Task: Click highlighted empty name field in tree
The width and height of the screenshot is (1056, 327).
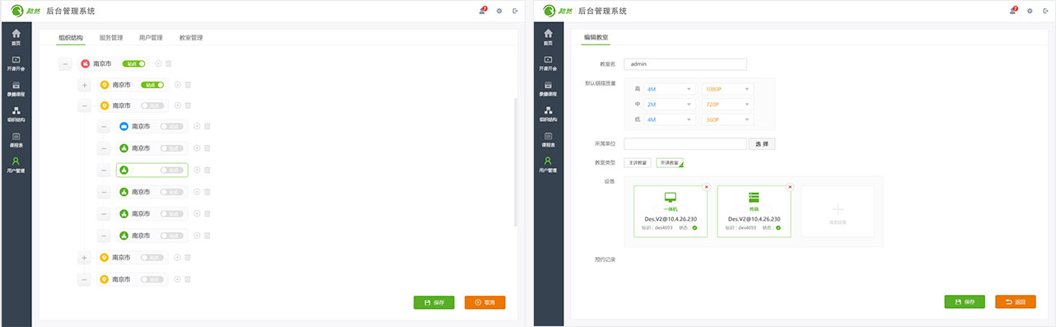Action: coord(152,170)
